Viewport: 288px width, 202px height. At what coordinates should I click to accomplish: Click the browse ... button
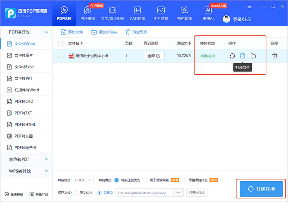[178, 193]
